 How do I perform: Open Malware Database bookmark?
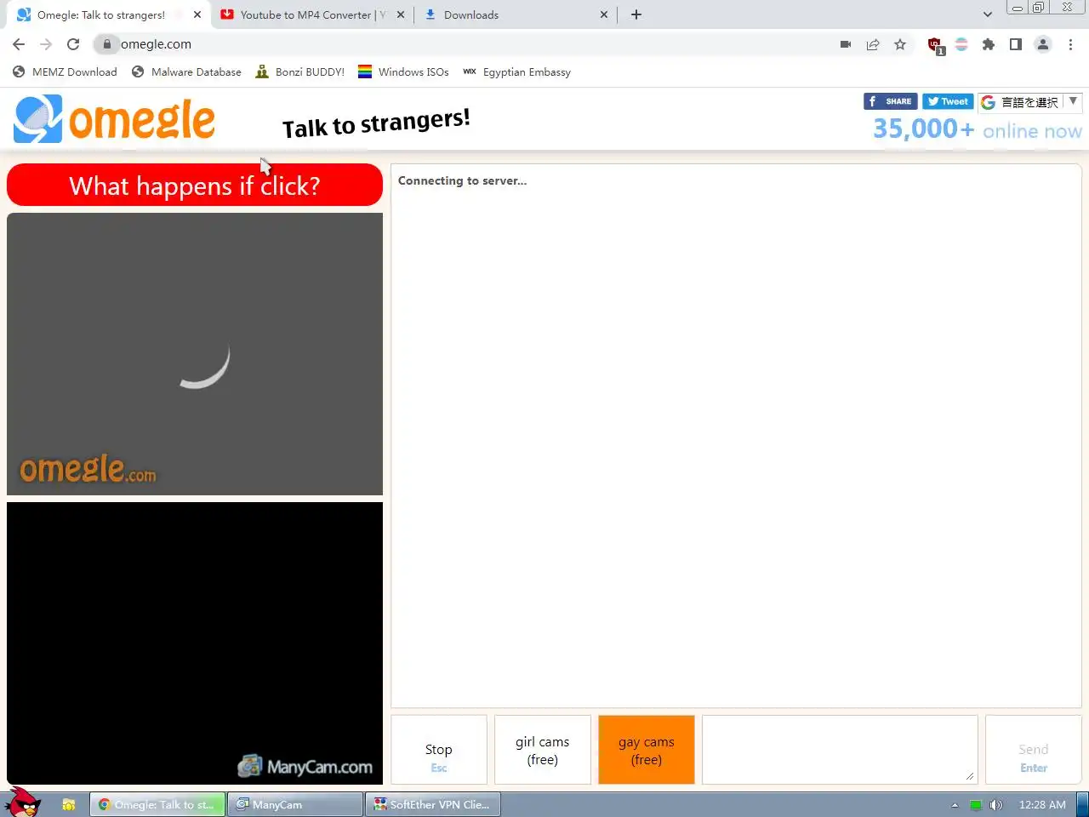tap(186, 72)
